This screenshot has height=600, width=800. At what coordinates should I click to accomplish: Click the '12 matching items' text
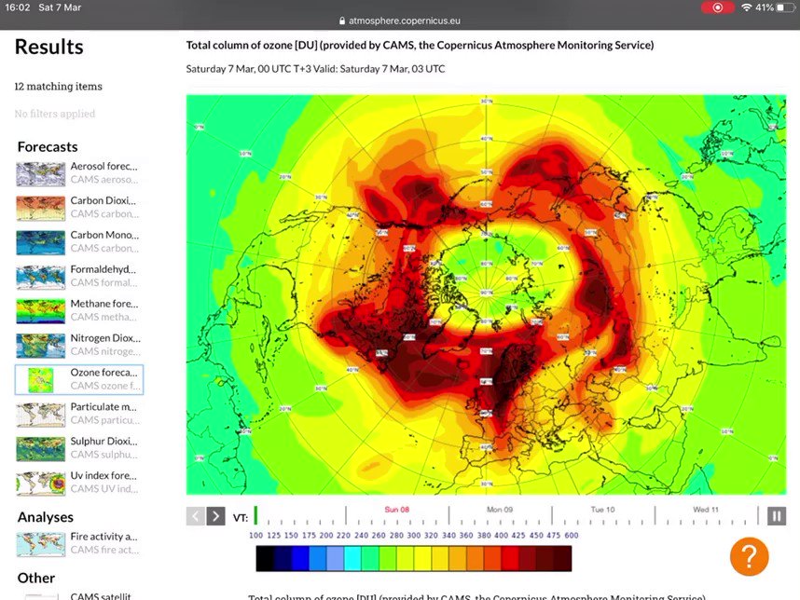(58, 86)
